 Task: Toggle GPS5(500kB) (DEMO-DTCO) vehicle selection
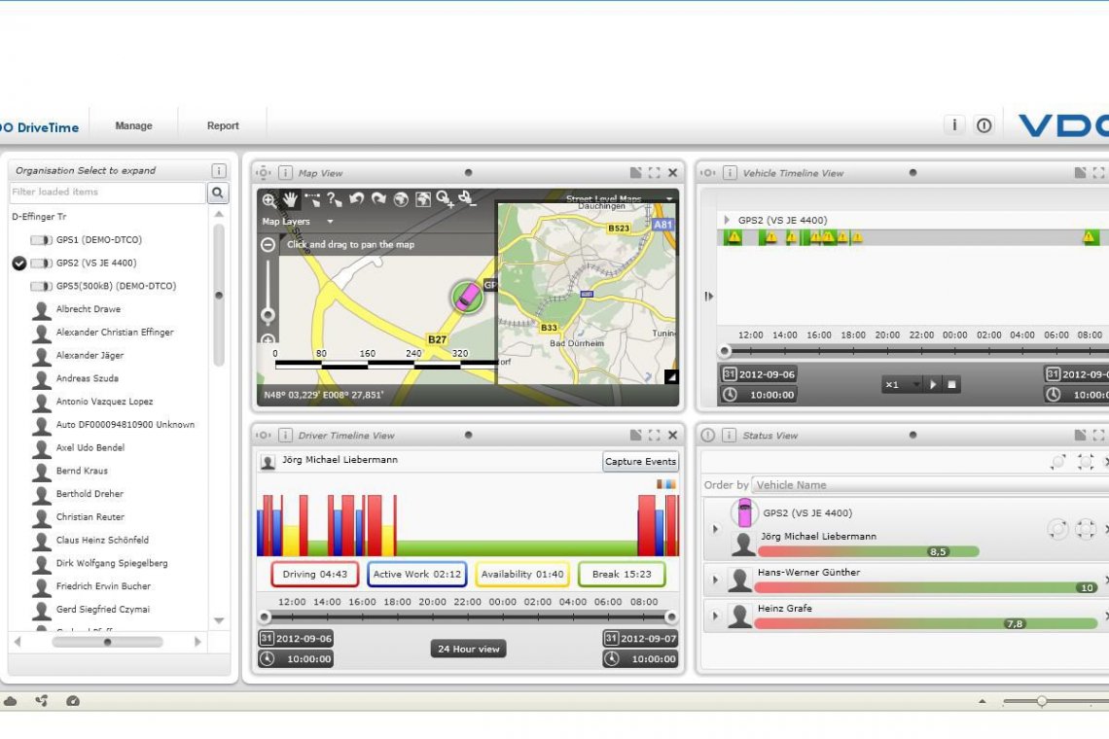(42, 287)
